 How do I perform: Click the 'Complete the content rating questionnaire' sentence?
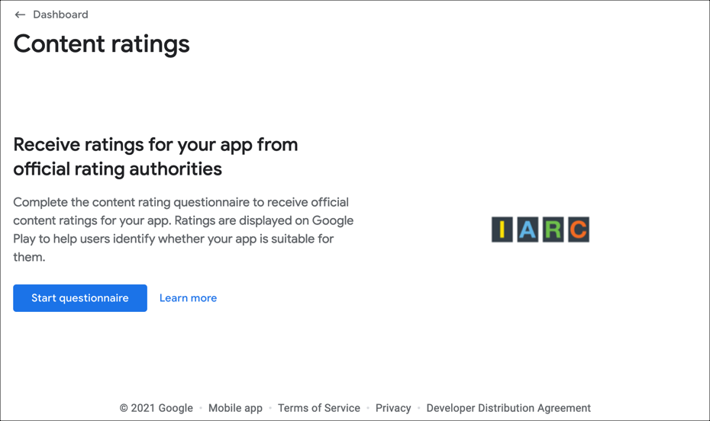pyautogui.click(x=181, y=202)
